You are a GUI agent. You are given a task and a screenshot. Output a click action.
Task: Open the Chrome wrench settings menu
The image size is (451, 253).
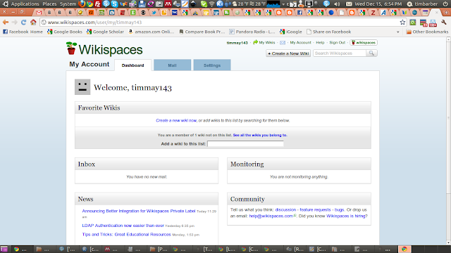pyautogui.click(x=443, y=22)
